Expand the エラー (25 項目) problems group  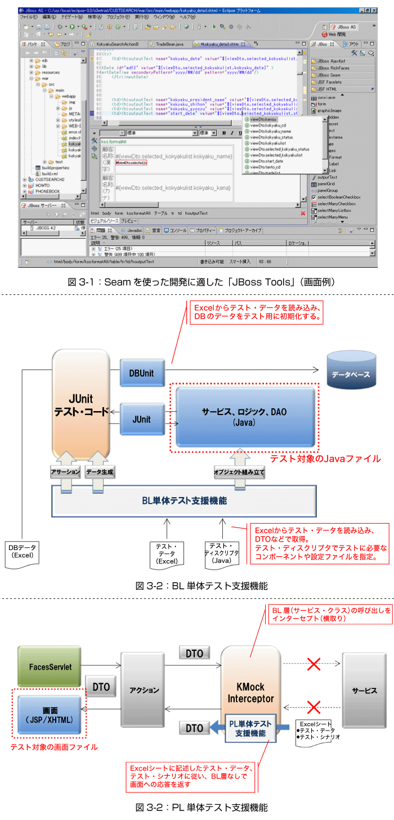pyautogui.click(x=93, y=248)
